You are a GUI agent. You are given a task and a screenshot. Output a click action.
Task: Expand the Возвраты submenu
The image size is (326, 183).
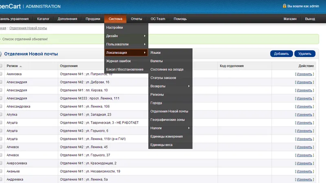pos(170,86)
